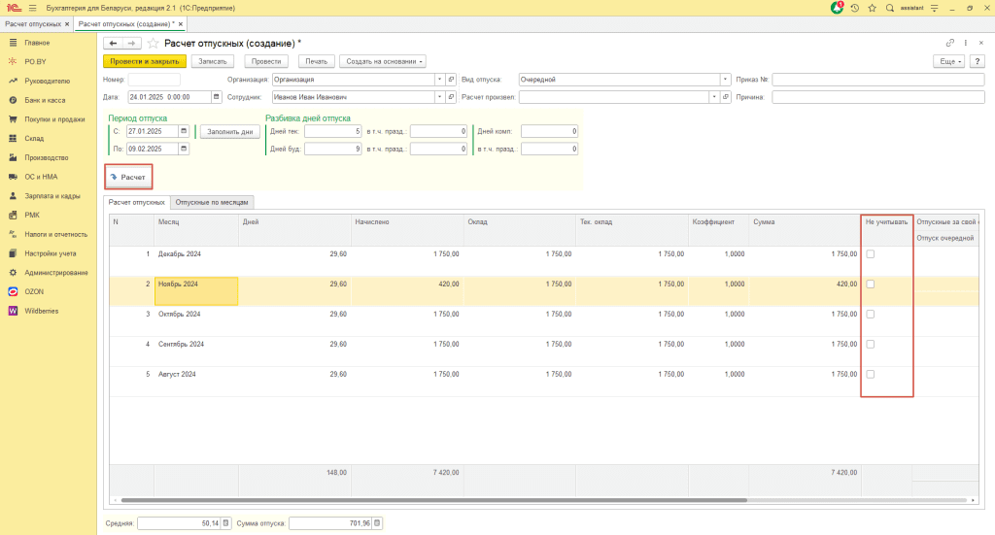Open the Организация record icon

click(451, 80)
